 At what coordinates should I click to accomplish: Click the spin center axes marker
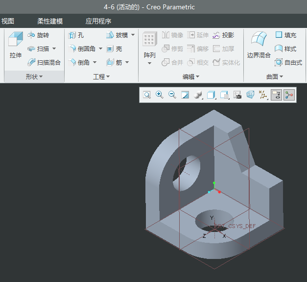(x=214, y=188)
